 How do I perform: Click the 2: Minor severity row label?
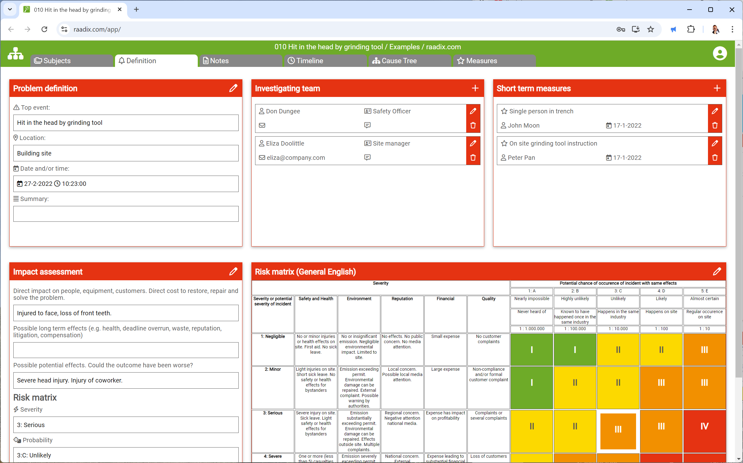pyautogui.click(x=273, y=369)
